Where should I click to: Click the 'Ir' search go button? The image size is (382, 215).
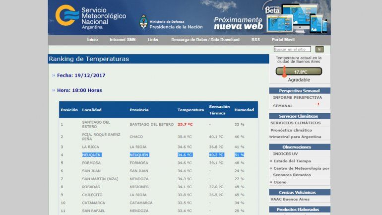(x=319, y=49)
